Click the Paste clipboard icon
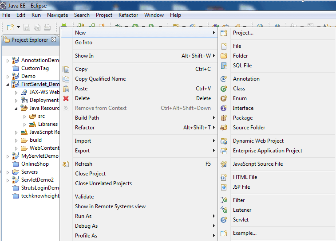 (66, 89)
